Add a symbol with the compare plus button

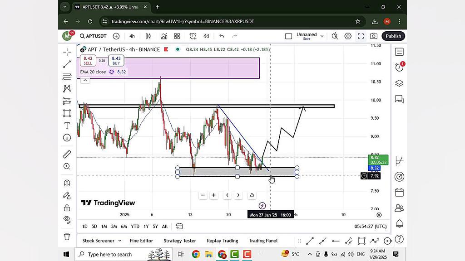(116, 36)
